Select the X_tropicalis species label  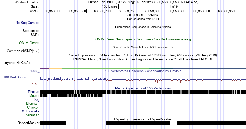pyautogui.click(x=31, y=111)
